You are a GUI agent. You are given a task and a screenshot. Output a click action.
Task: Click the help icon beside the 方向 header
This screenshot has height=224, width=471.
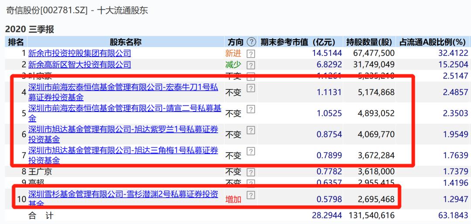click(252, 41)
